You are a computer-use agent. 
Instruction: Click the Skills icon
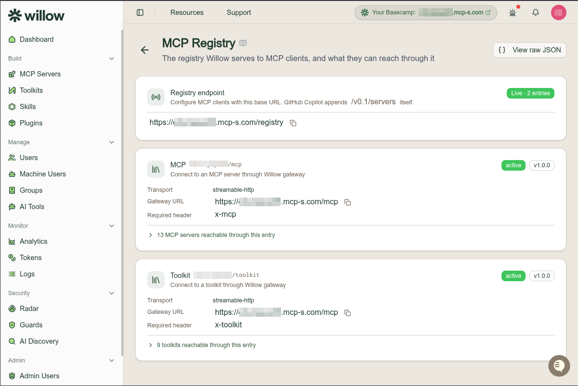click(x=12, y=107)
